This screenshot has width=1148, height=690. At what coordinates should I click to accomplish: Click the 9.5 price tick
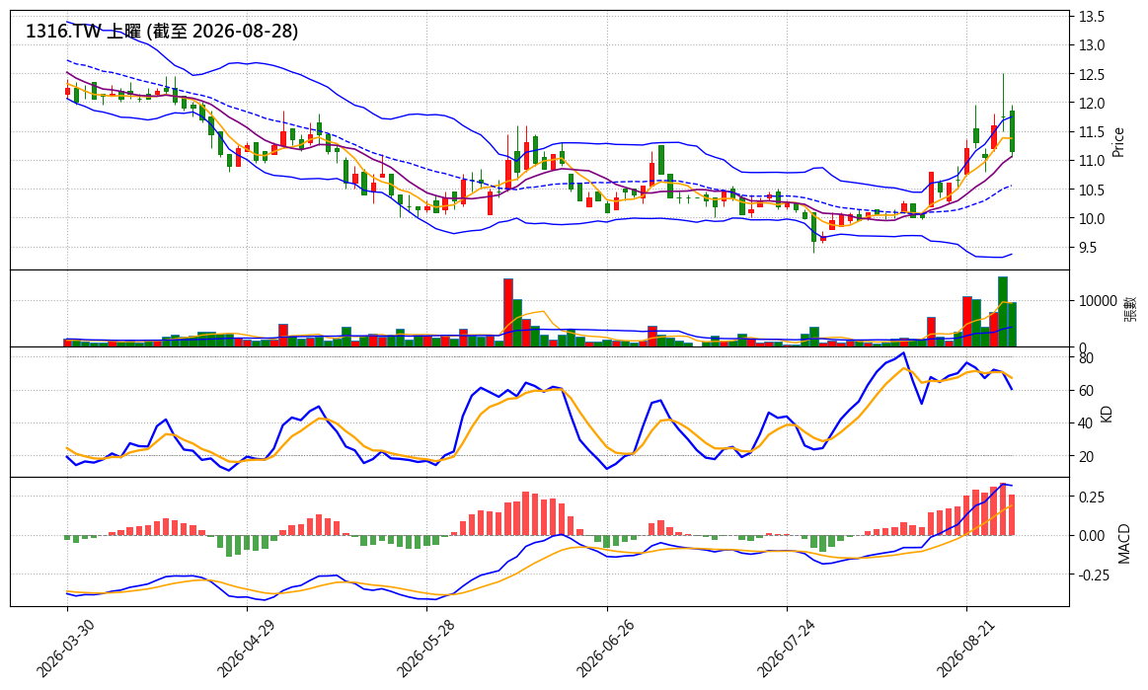coord(1088,249)
